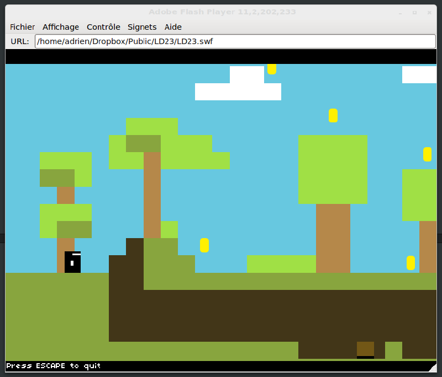Click the "Press ESCAPE to quit" text
442x377 pixels.
point(54,366)
